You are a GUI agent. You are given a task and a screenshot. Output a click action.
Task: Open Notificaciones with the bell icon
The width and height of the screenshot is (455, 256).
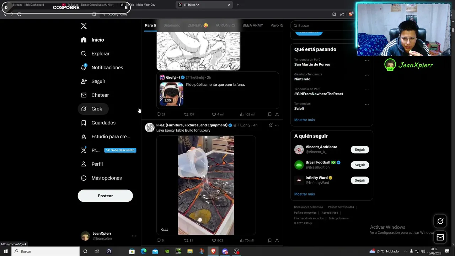[102, 68]
